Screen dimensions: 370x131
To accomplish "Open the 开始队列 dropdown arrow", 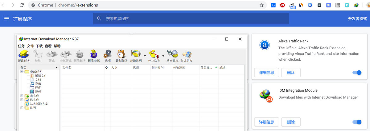I will [x=145, y=56].
